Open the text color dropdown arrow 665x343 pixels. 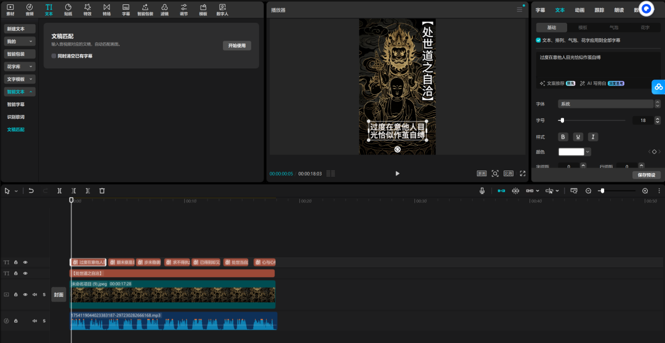588,151
